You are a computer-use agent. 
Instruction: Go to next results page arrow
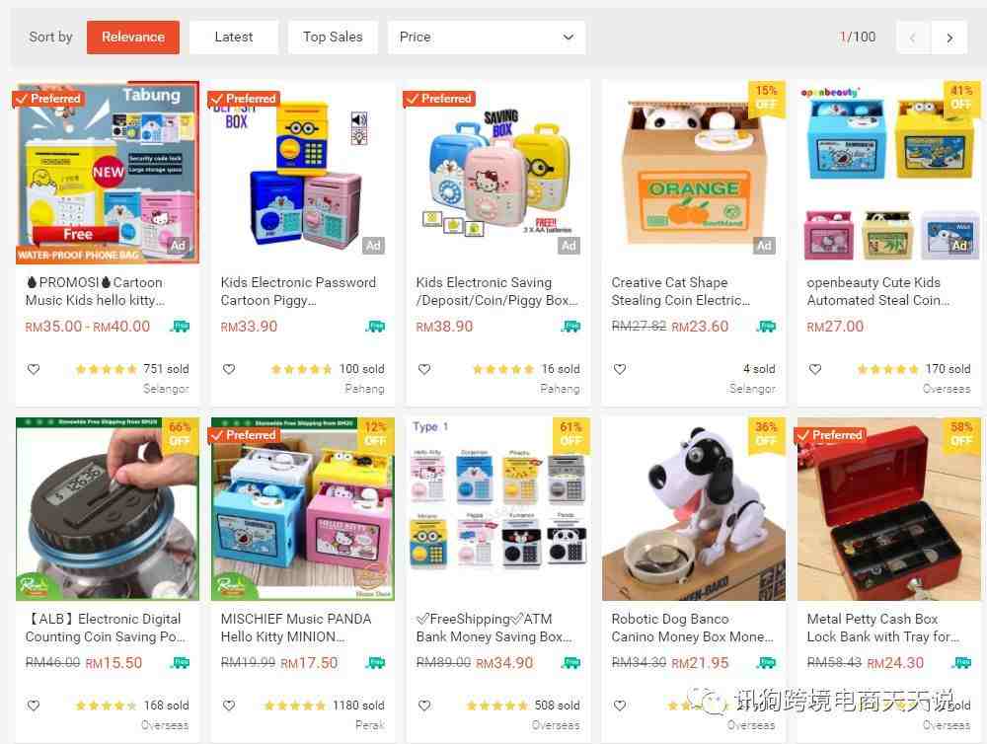949,37
